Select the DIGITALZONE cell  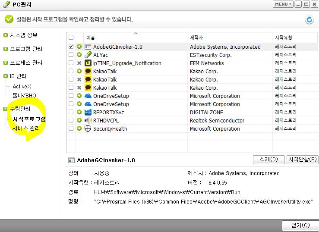coord(206,113)
